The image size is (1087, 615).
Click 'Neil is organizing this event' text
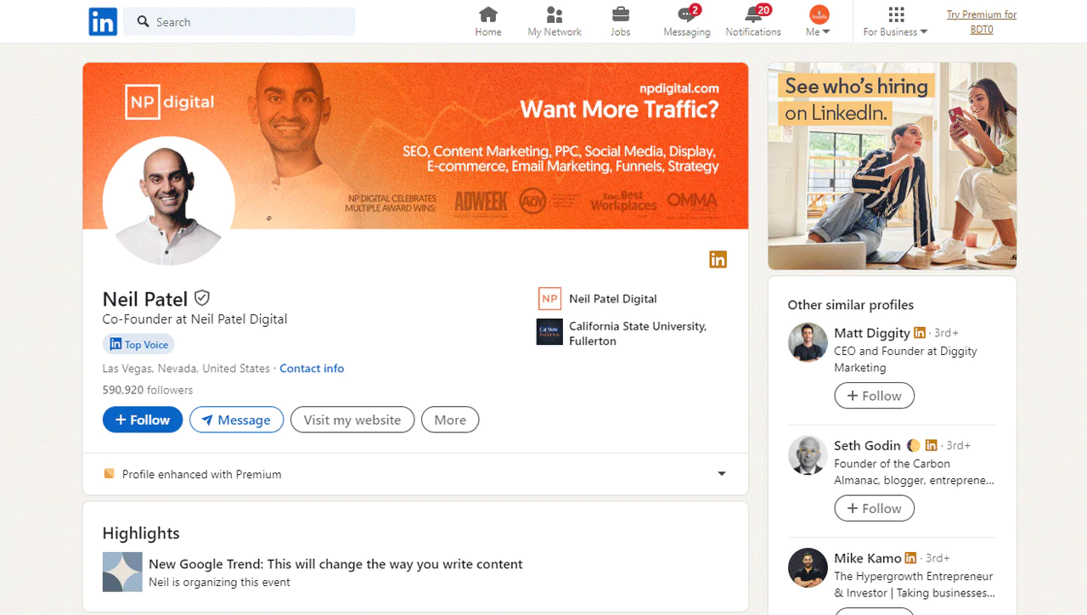tap(219, 583)
